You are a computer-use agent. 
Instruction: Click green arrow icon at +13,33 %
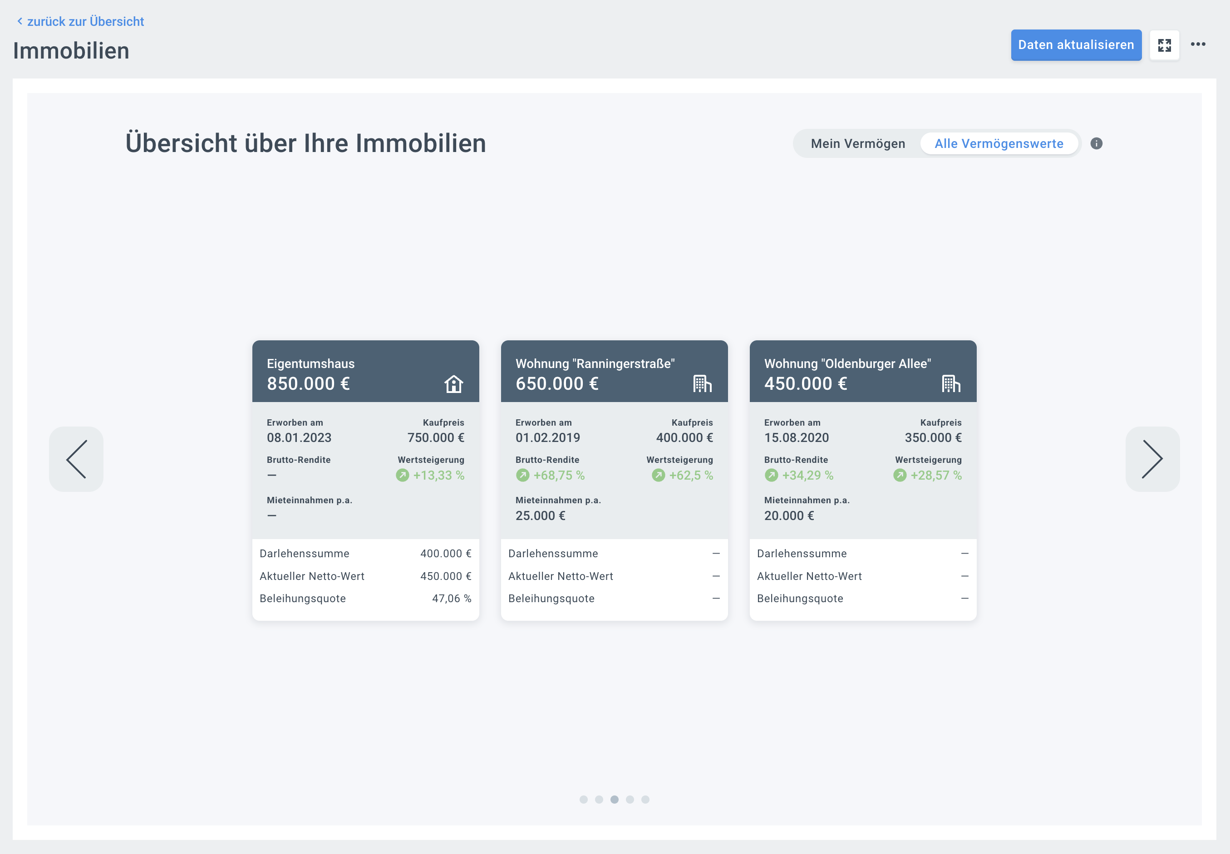[402, 475]
